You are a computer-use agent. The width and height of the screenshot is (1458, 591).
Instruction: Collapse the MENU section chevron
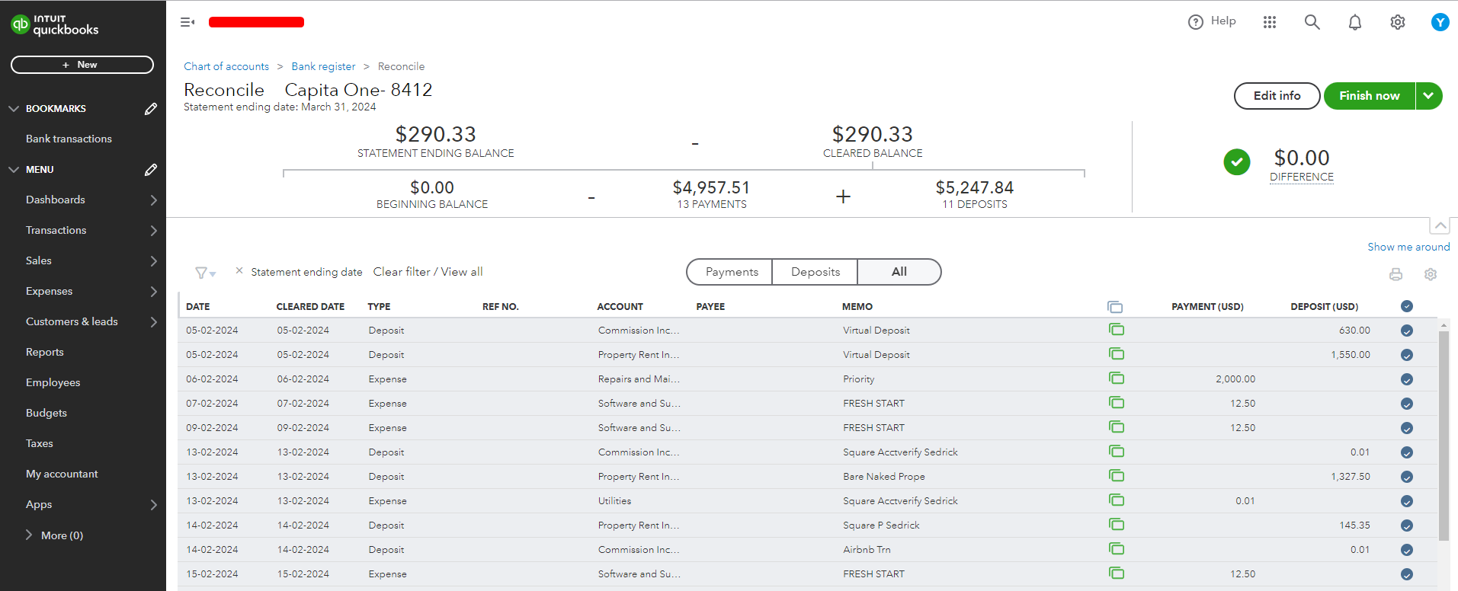pyautogui.click(x=14, y=170)
